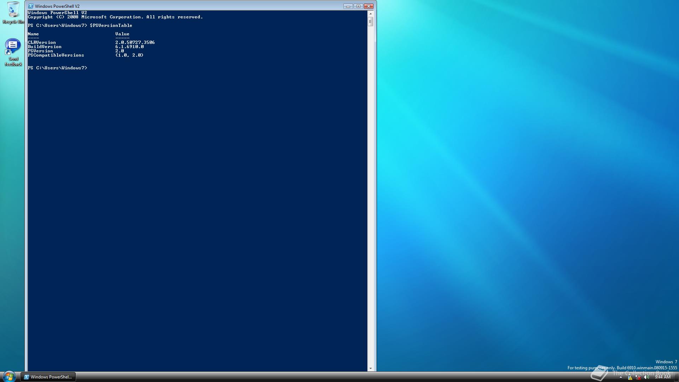Click the 'CLRVersion' row name
Screen dimensions: 679x382
coord(42,42)
